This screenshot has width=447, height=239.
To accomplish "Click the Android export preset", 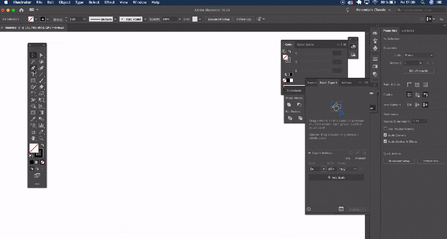I will coord(360,158).
